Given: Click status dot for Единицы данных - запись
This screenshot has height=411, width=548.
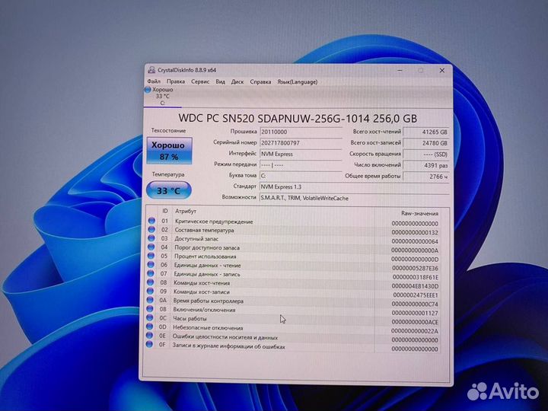Looking at the screenshot, I should click(151, 274).
